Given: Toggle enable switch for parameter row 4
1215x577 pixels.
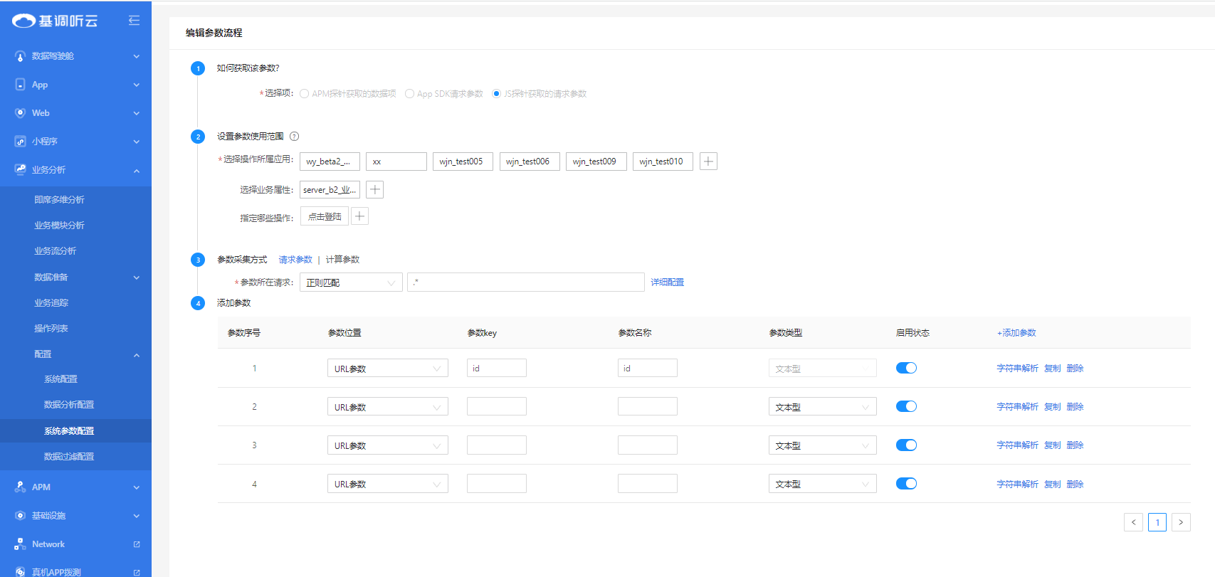Looking at the screenshot, I should point(906,483).
